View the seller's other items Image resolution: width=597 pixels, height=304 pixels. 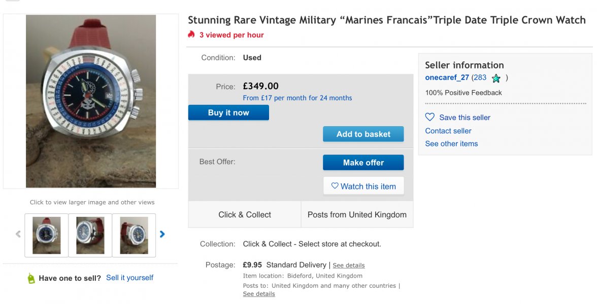coord(451,144)
